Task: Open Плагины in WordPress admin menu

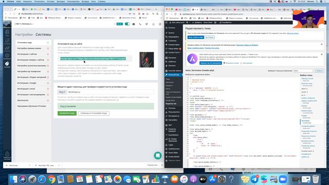Action: [x=172, y=108]
